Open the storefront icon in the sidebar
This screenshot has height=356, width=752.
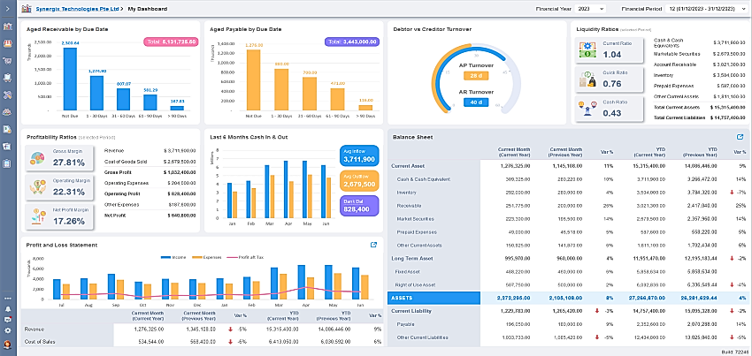coord(7,43)
